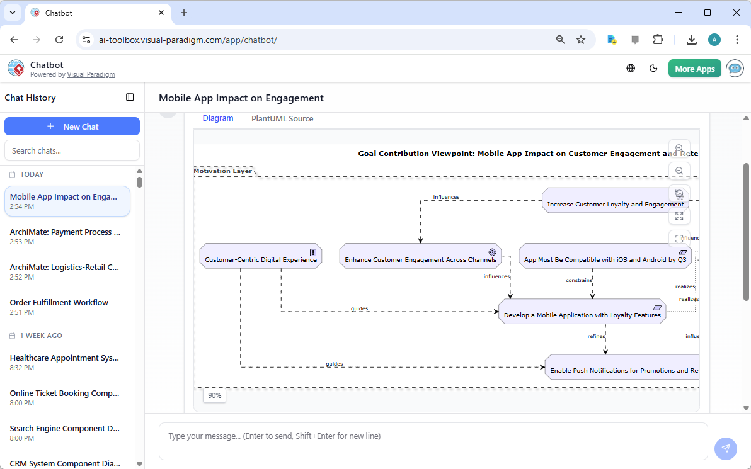Toggle the bookmark star in the address bar
Viewport: 751px width, 469px height.
point(580,39)
